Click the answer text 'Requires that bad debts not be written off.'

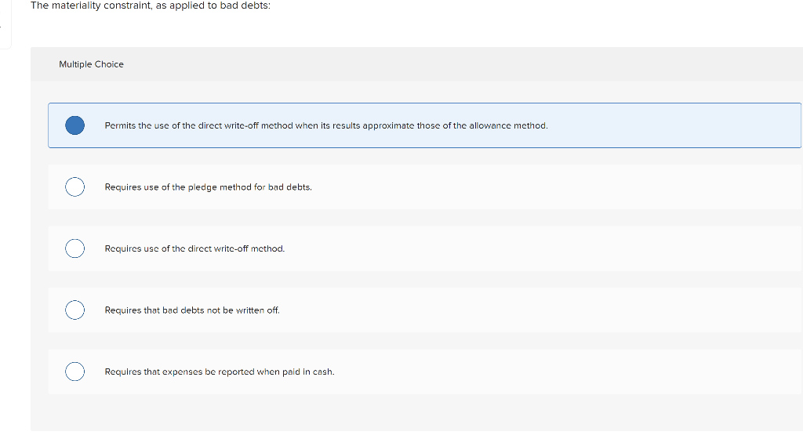tap(192, 310)
